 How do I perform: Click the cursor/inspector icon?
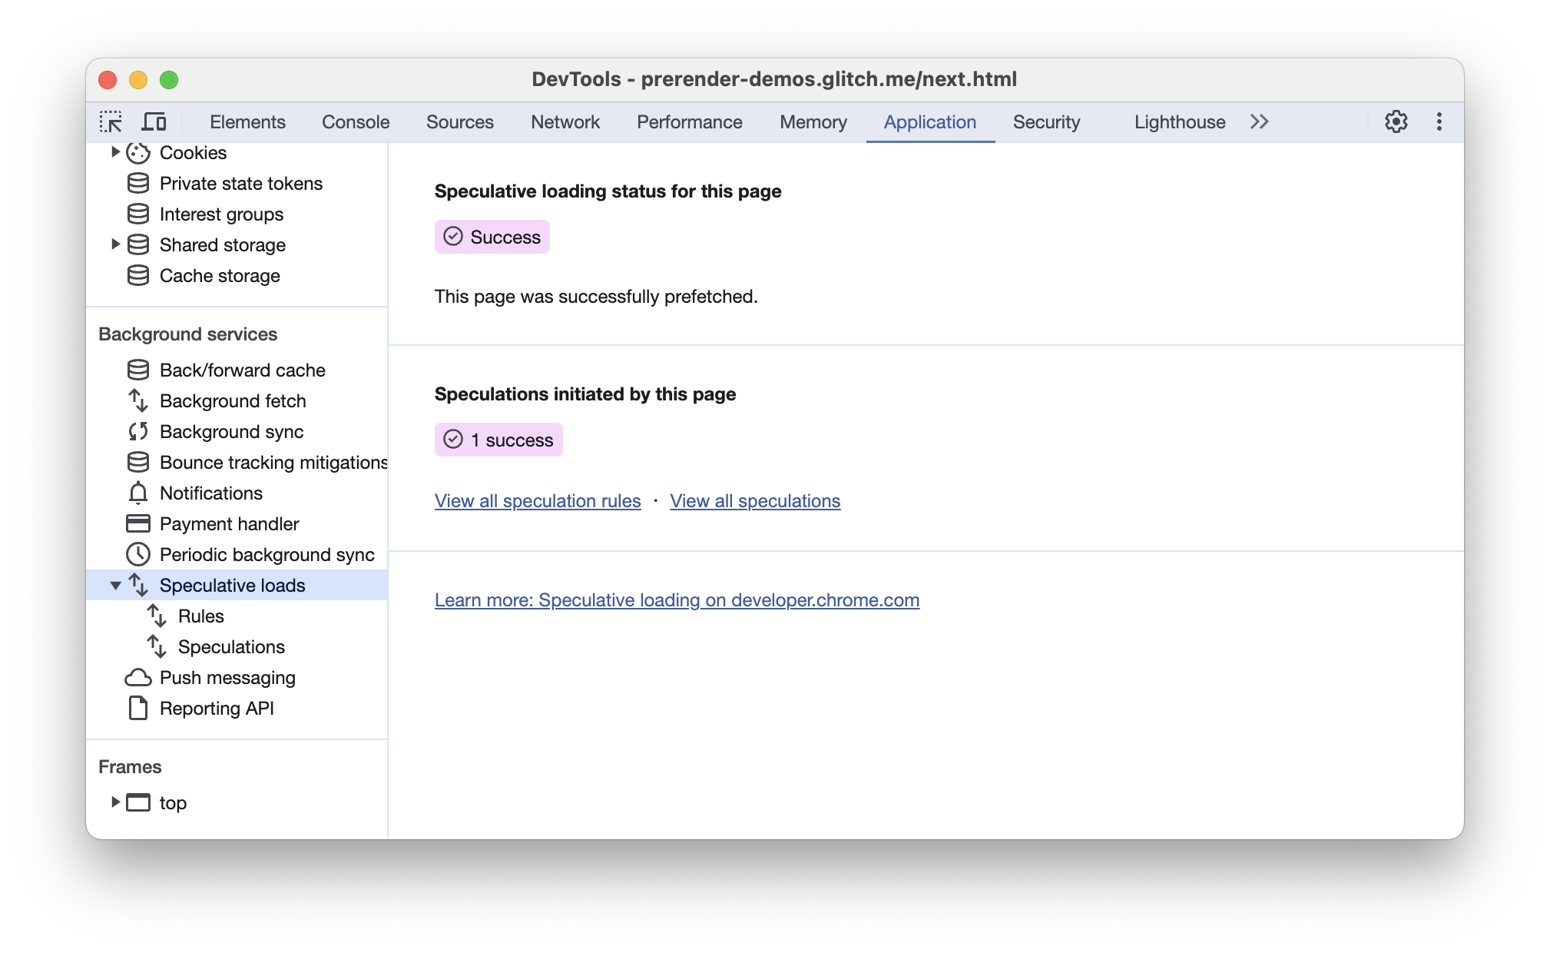(x=112, y=123)
